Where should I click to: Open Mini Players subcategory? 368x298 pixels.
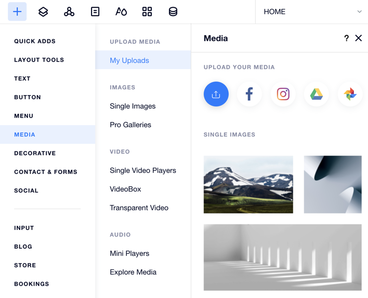click(129, 253)
